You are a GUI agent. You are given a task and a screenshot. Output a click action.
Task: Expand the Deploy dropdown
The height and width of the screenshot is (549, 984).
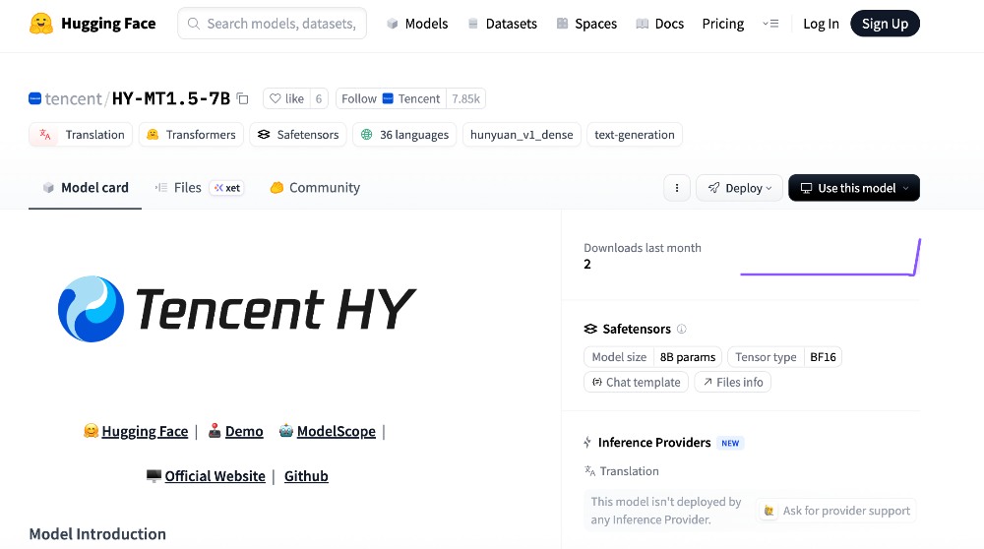740,188
